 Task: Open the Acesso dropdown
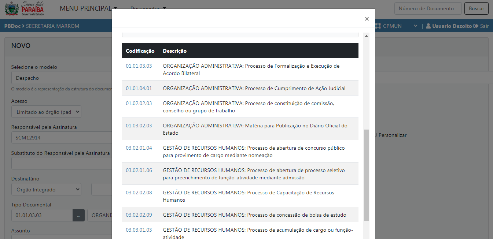pyautogui.click(x=46, y=112)
